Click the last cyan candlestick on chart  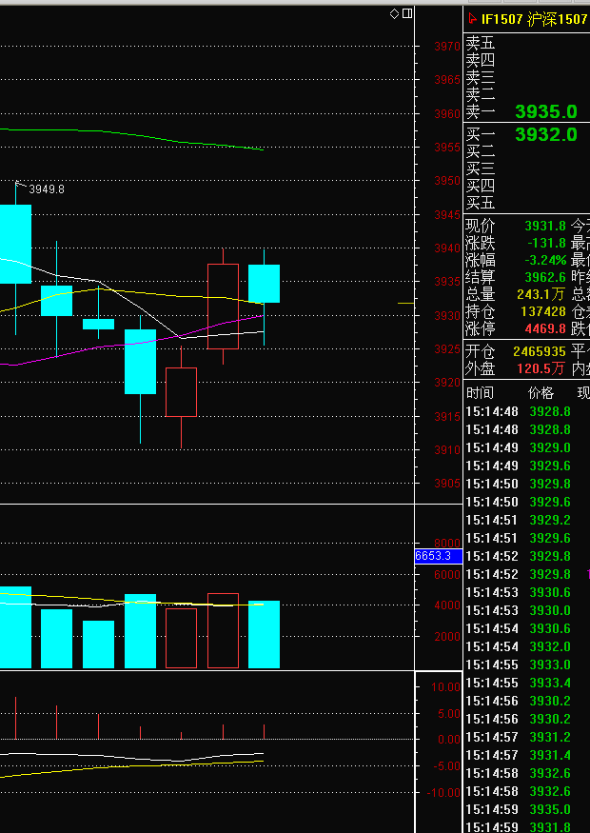pyautogui.click(x=264, y=284)
